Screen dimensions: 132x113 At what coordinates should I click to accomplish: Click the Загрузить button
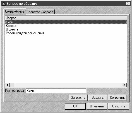[x=78, y=98]
